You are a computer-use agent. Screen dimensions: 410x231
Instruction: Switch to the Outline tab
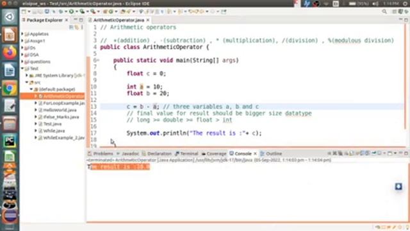pyautogui.click(x=271, y=153)
